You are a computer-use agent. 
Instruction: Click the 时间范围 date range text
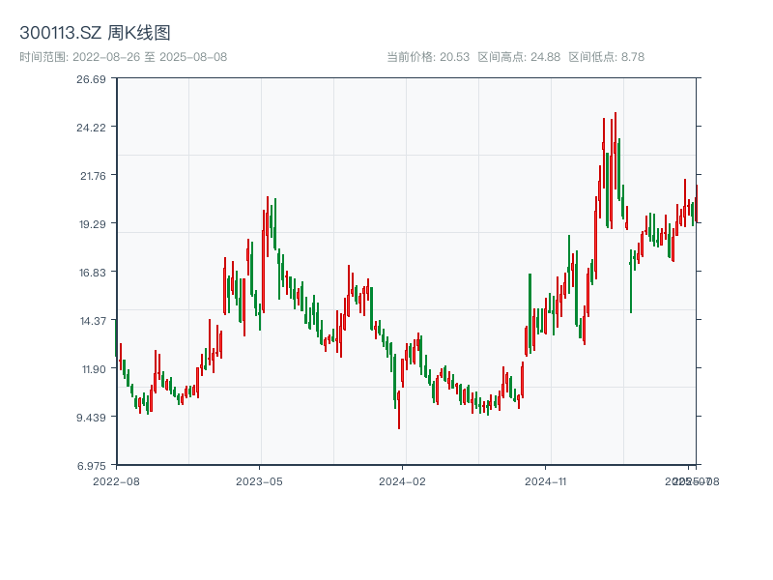click(x=123, y=57)
